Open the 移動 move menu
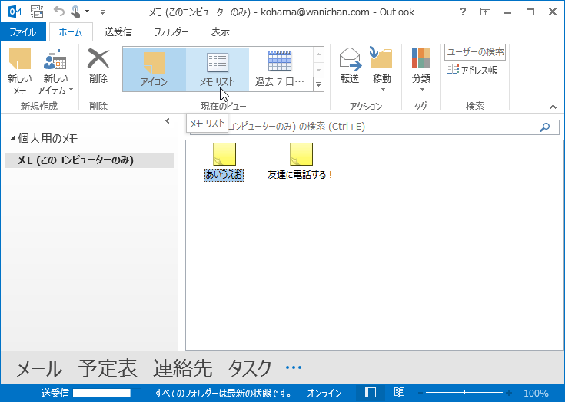The width and height of the screenshot is (565, 402). click(x=381, y=69)
